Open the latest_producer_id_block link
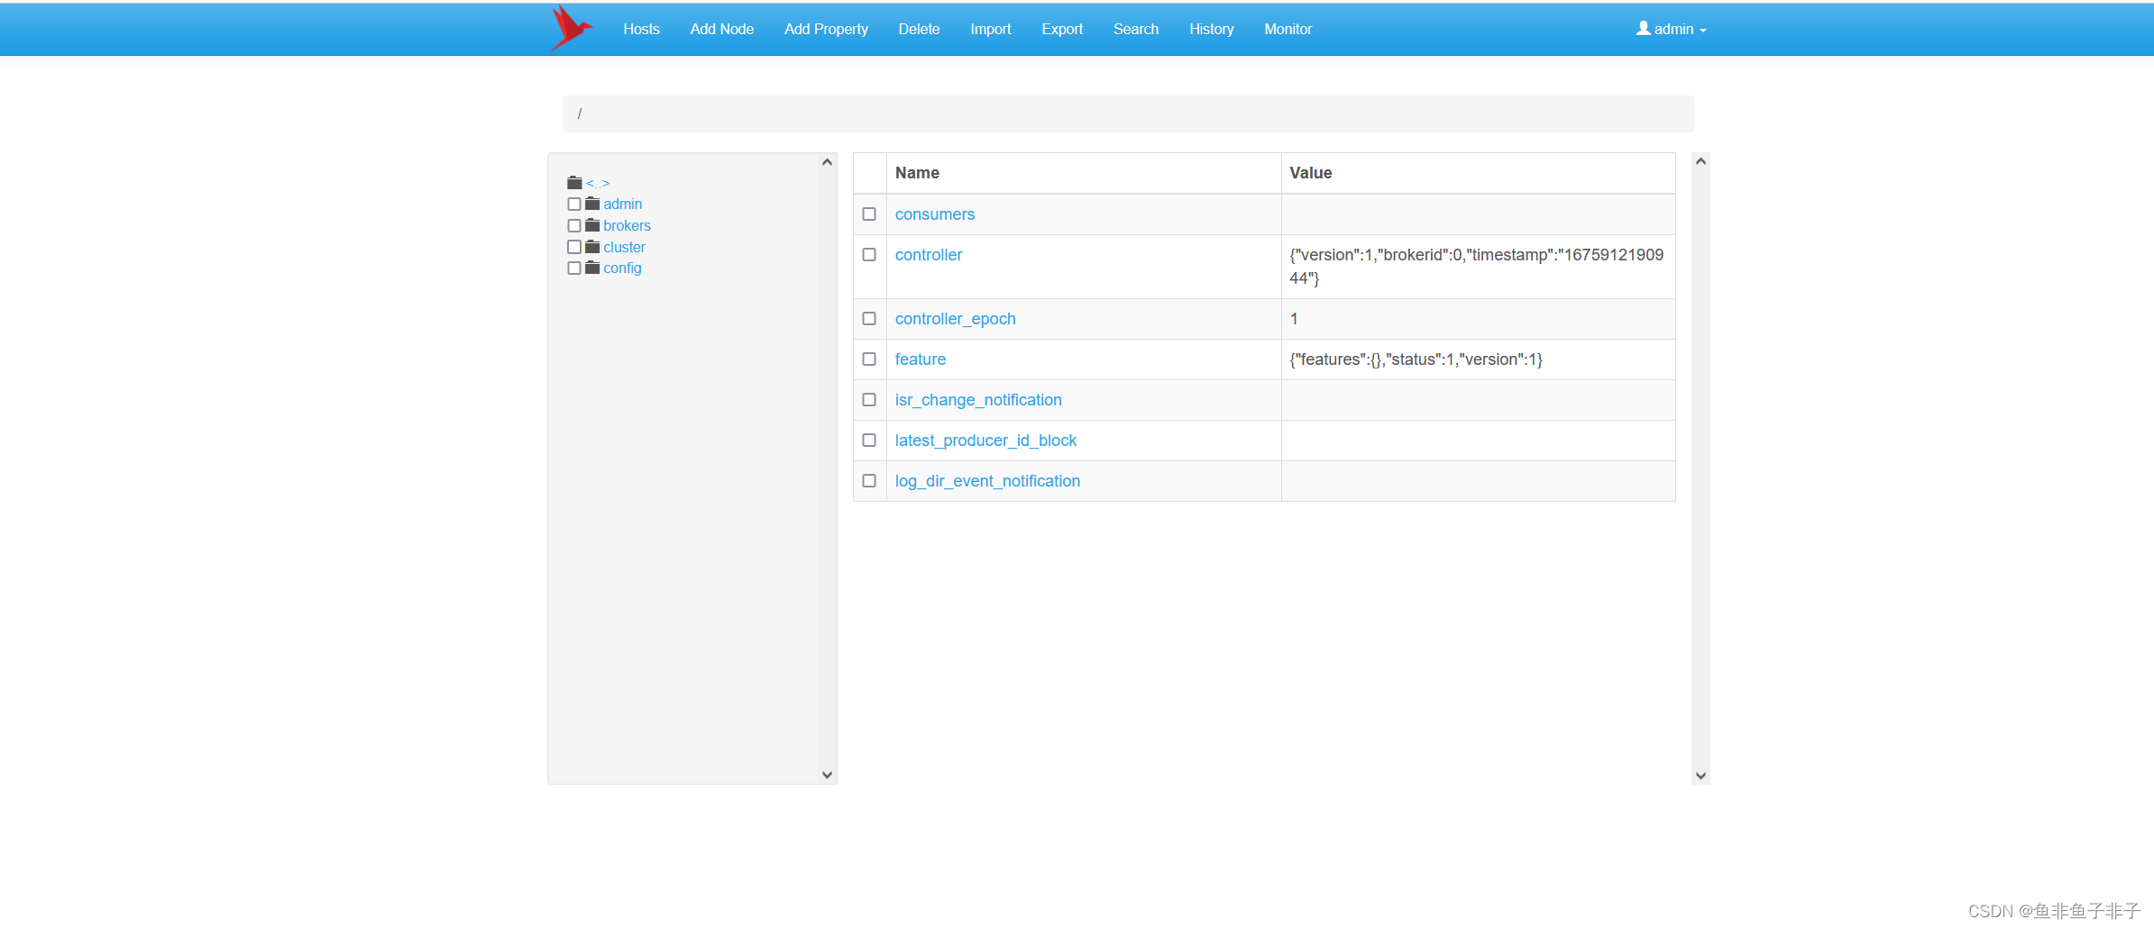 pos(985,441)
